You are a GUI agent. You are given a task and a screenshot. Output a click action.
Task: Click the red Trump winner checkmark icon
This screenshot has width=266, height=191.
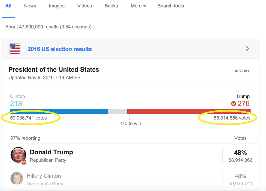pyautogui.click(x=234, y=104)
